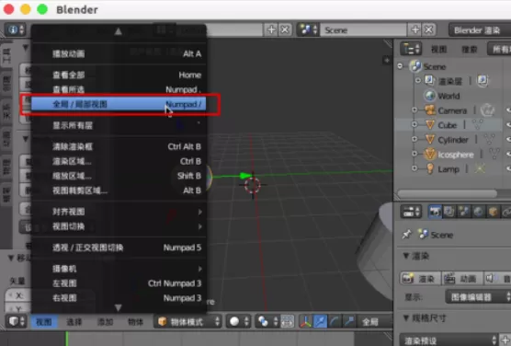Screen dimensions: 511x346
Task: Expand the Icosphere tree item
Action: coord(414,154)
